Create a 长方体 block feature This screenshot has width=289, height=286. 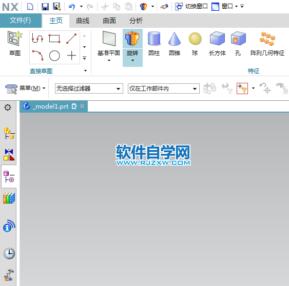tap(217, 44)
